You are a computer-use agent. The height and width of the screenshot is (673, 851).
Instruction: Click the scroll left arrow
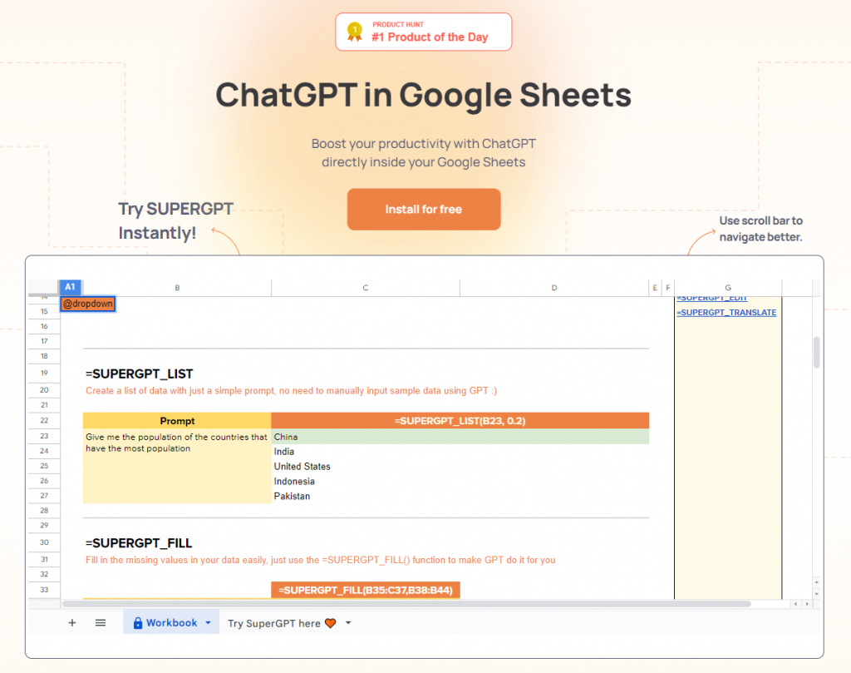[x=795, y=604]
